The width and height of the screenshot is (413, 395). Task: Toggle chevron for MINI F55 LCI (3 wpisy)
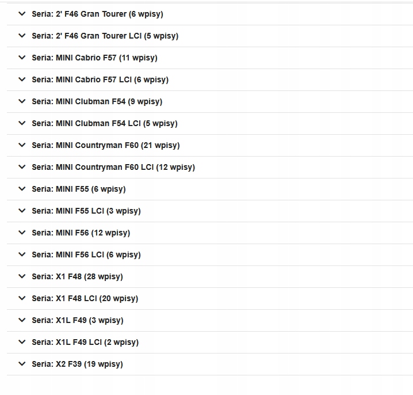22,211
